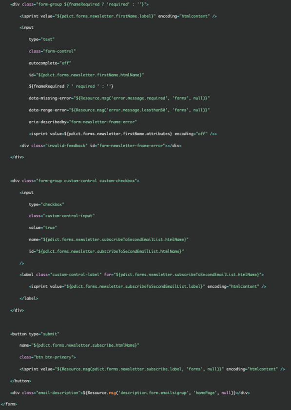The image size is (291, 410).
Task: Click the custom-control-input class line
Action: (x=62, y=216)
